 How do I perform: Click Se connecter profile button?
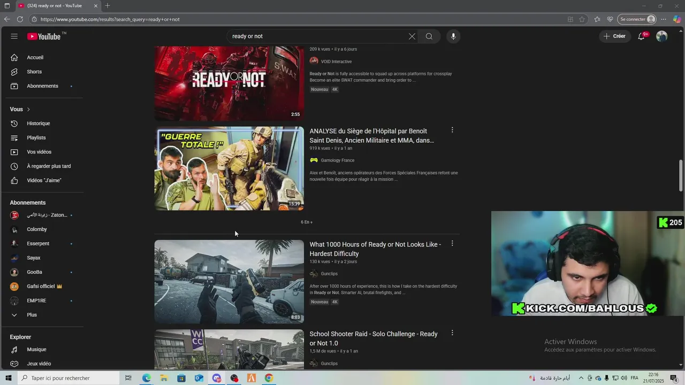coord(637,19)
